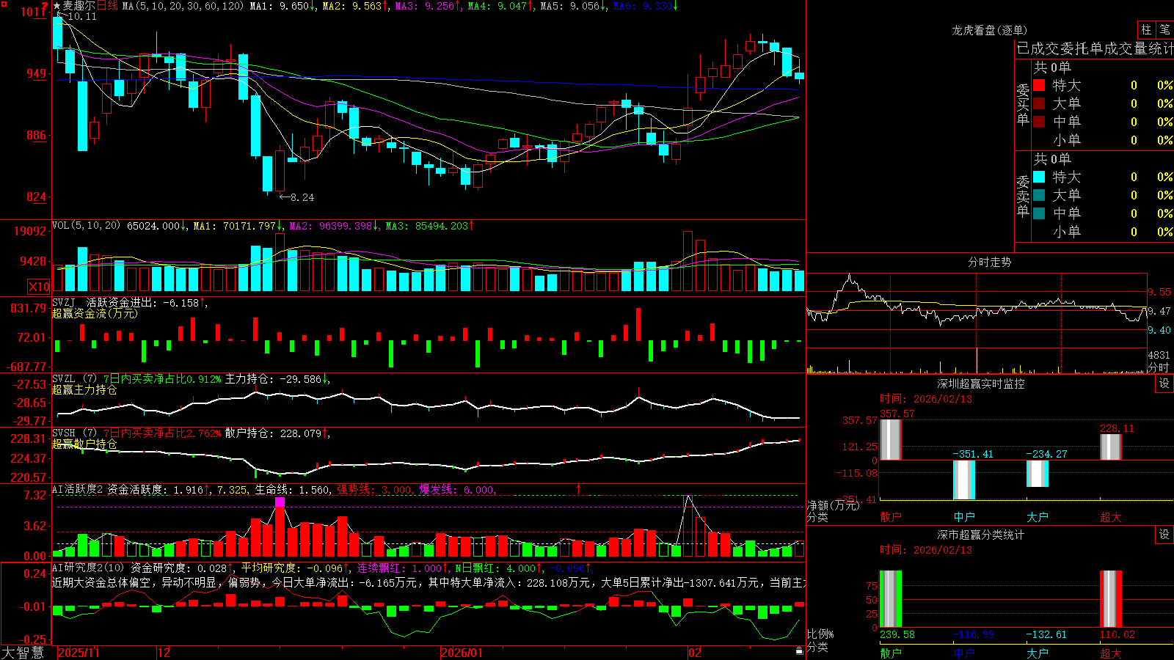Click the 超赢散户持仓 label
This screenshot has width=1174, height=660.
click(84, 444)
